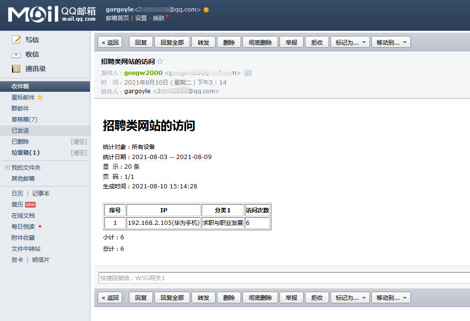Click the compose mail (写信) icon
Viewport: 470px width, 321px height.
click(16, 39)
